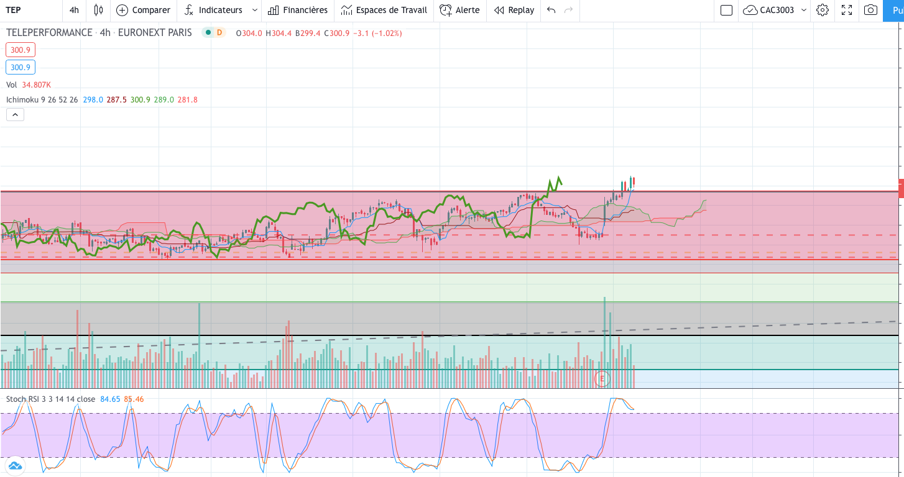Open Espaces de Travail templates
Screen dimensions: 904x477
pos(384,10)
